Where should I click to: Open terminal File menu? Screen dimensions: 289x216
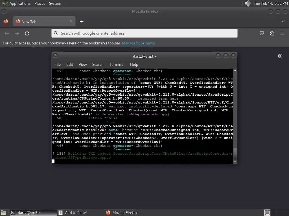[x=58, y=64]
